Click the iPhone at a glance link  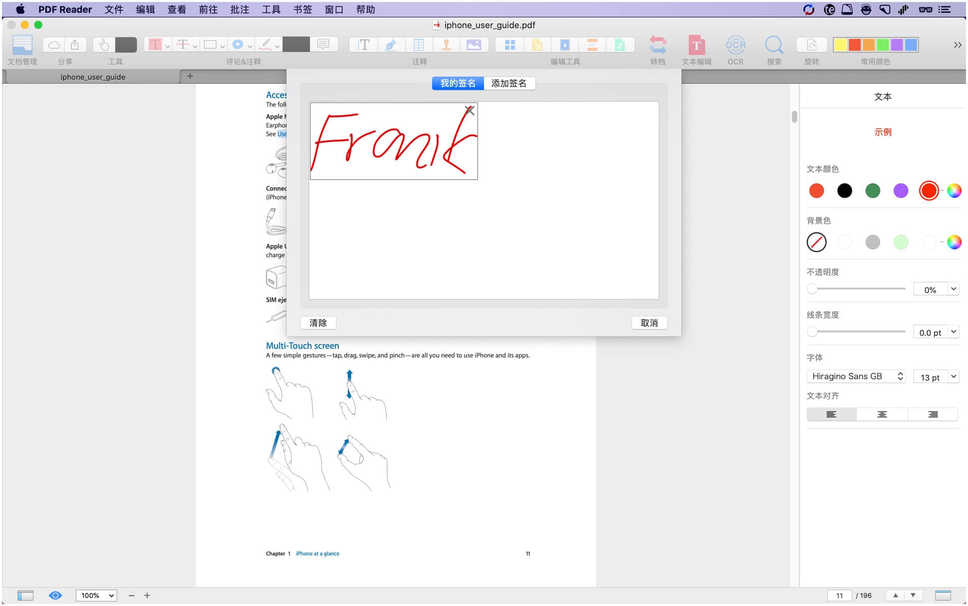tap(317, 554)
